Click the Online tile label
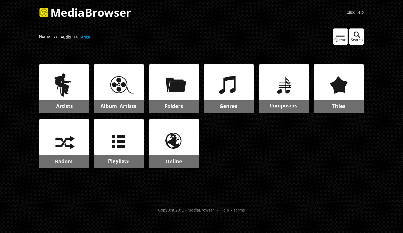 [174, 162]
